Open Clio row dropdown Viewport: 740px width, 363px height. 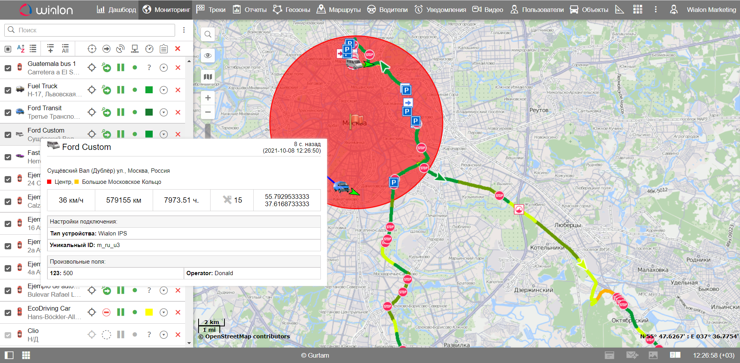164,335
